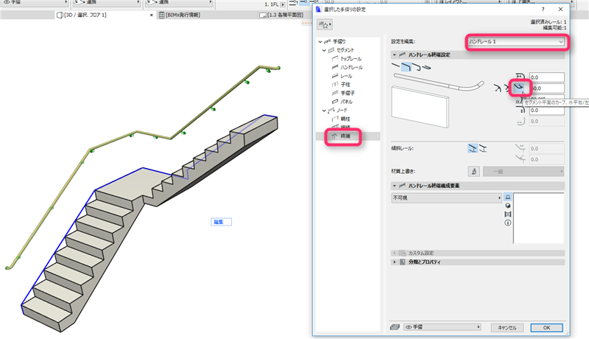Open the dialog help question mark

543,10
